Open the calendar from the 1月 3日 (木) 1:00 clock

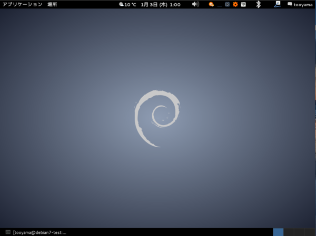click(161, 4)
